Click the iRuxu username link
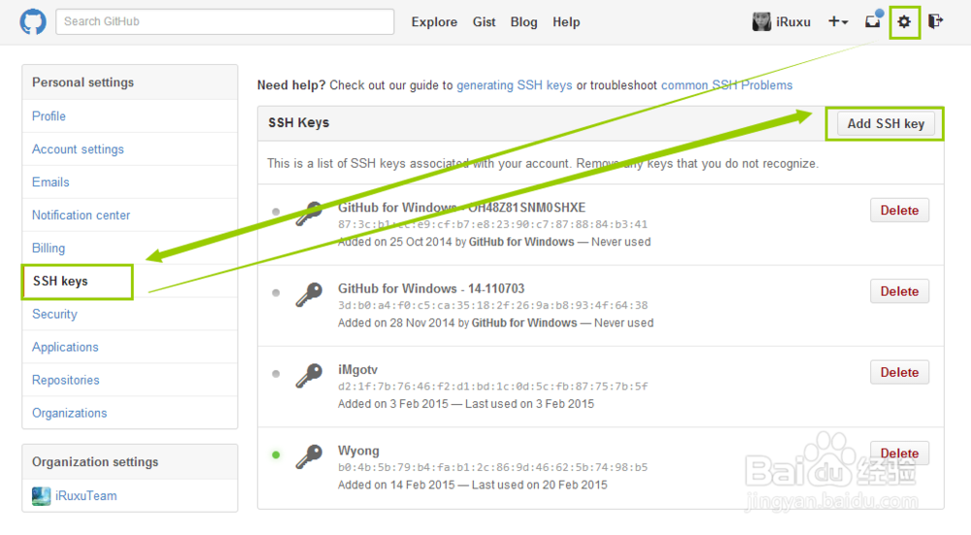 (793, 22)
